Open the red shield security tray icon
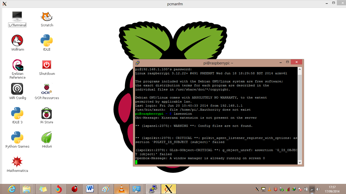The height and width of the screenshot is (194, 346). [275, 189]
